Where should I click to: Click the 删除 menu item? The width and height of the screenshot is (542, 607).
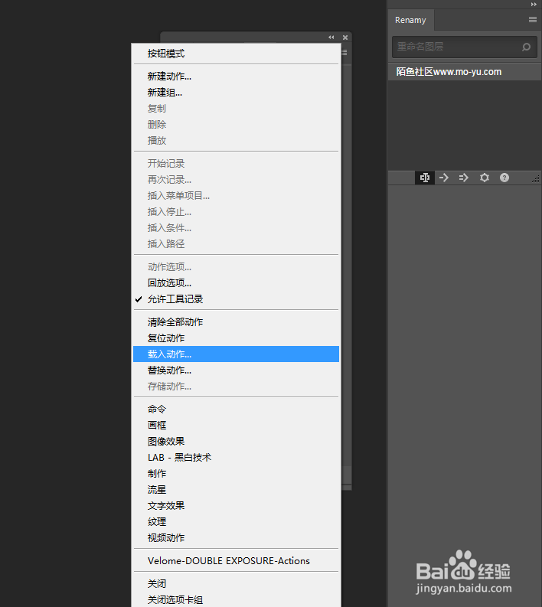pyautogui.click(x=236, y=125)
